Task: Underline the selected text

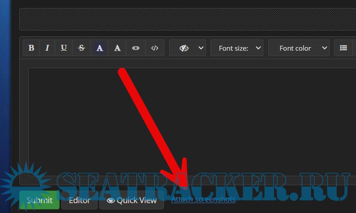Action: (64, 48)
